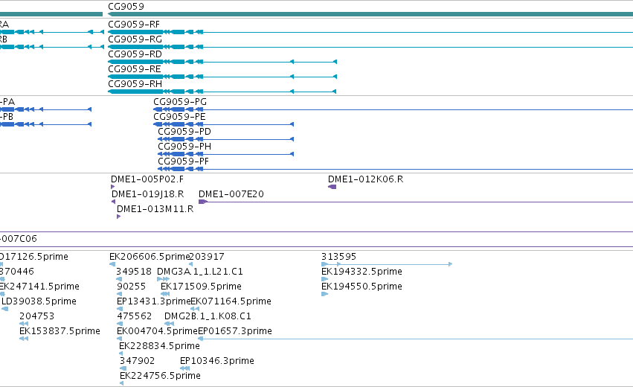Click the EK171509.5prime label
Viewport: 633px width, 387px height.
tap(201, 287)
